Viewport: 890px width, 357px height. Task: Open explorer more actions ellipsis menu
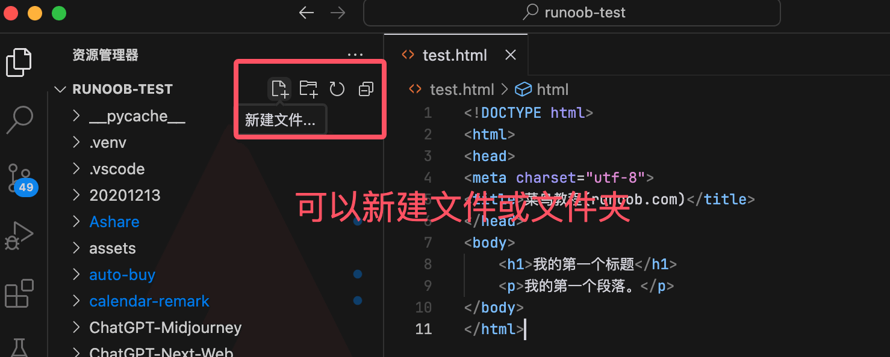[x=355, y=55]
